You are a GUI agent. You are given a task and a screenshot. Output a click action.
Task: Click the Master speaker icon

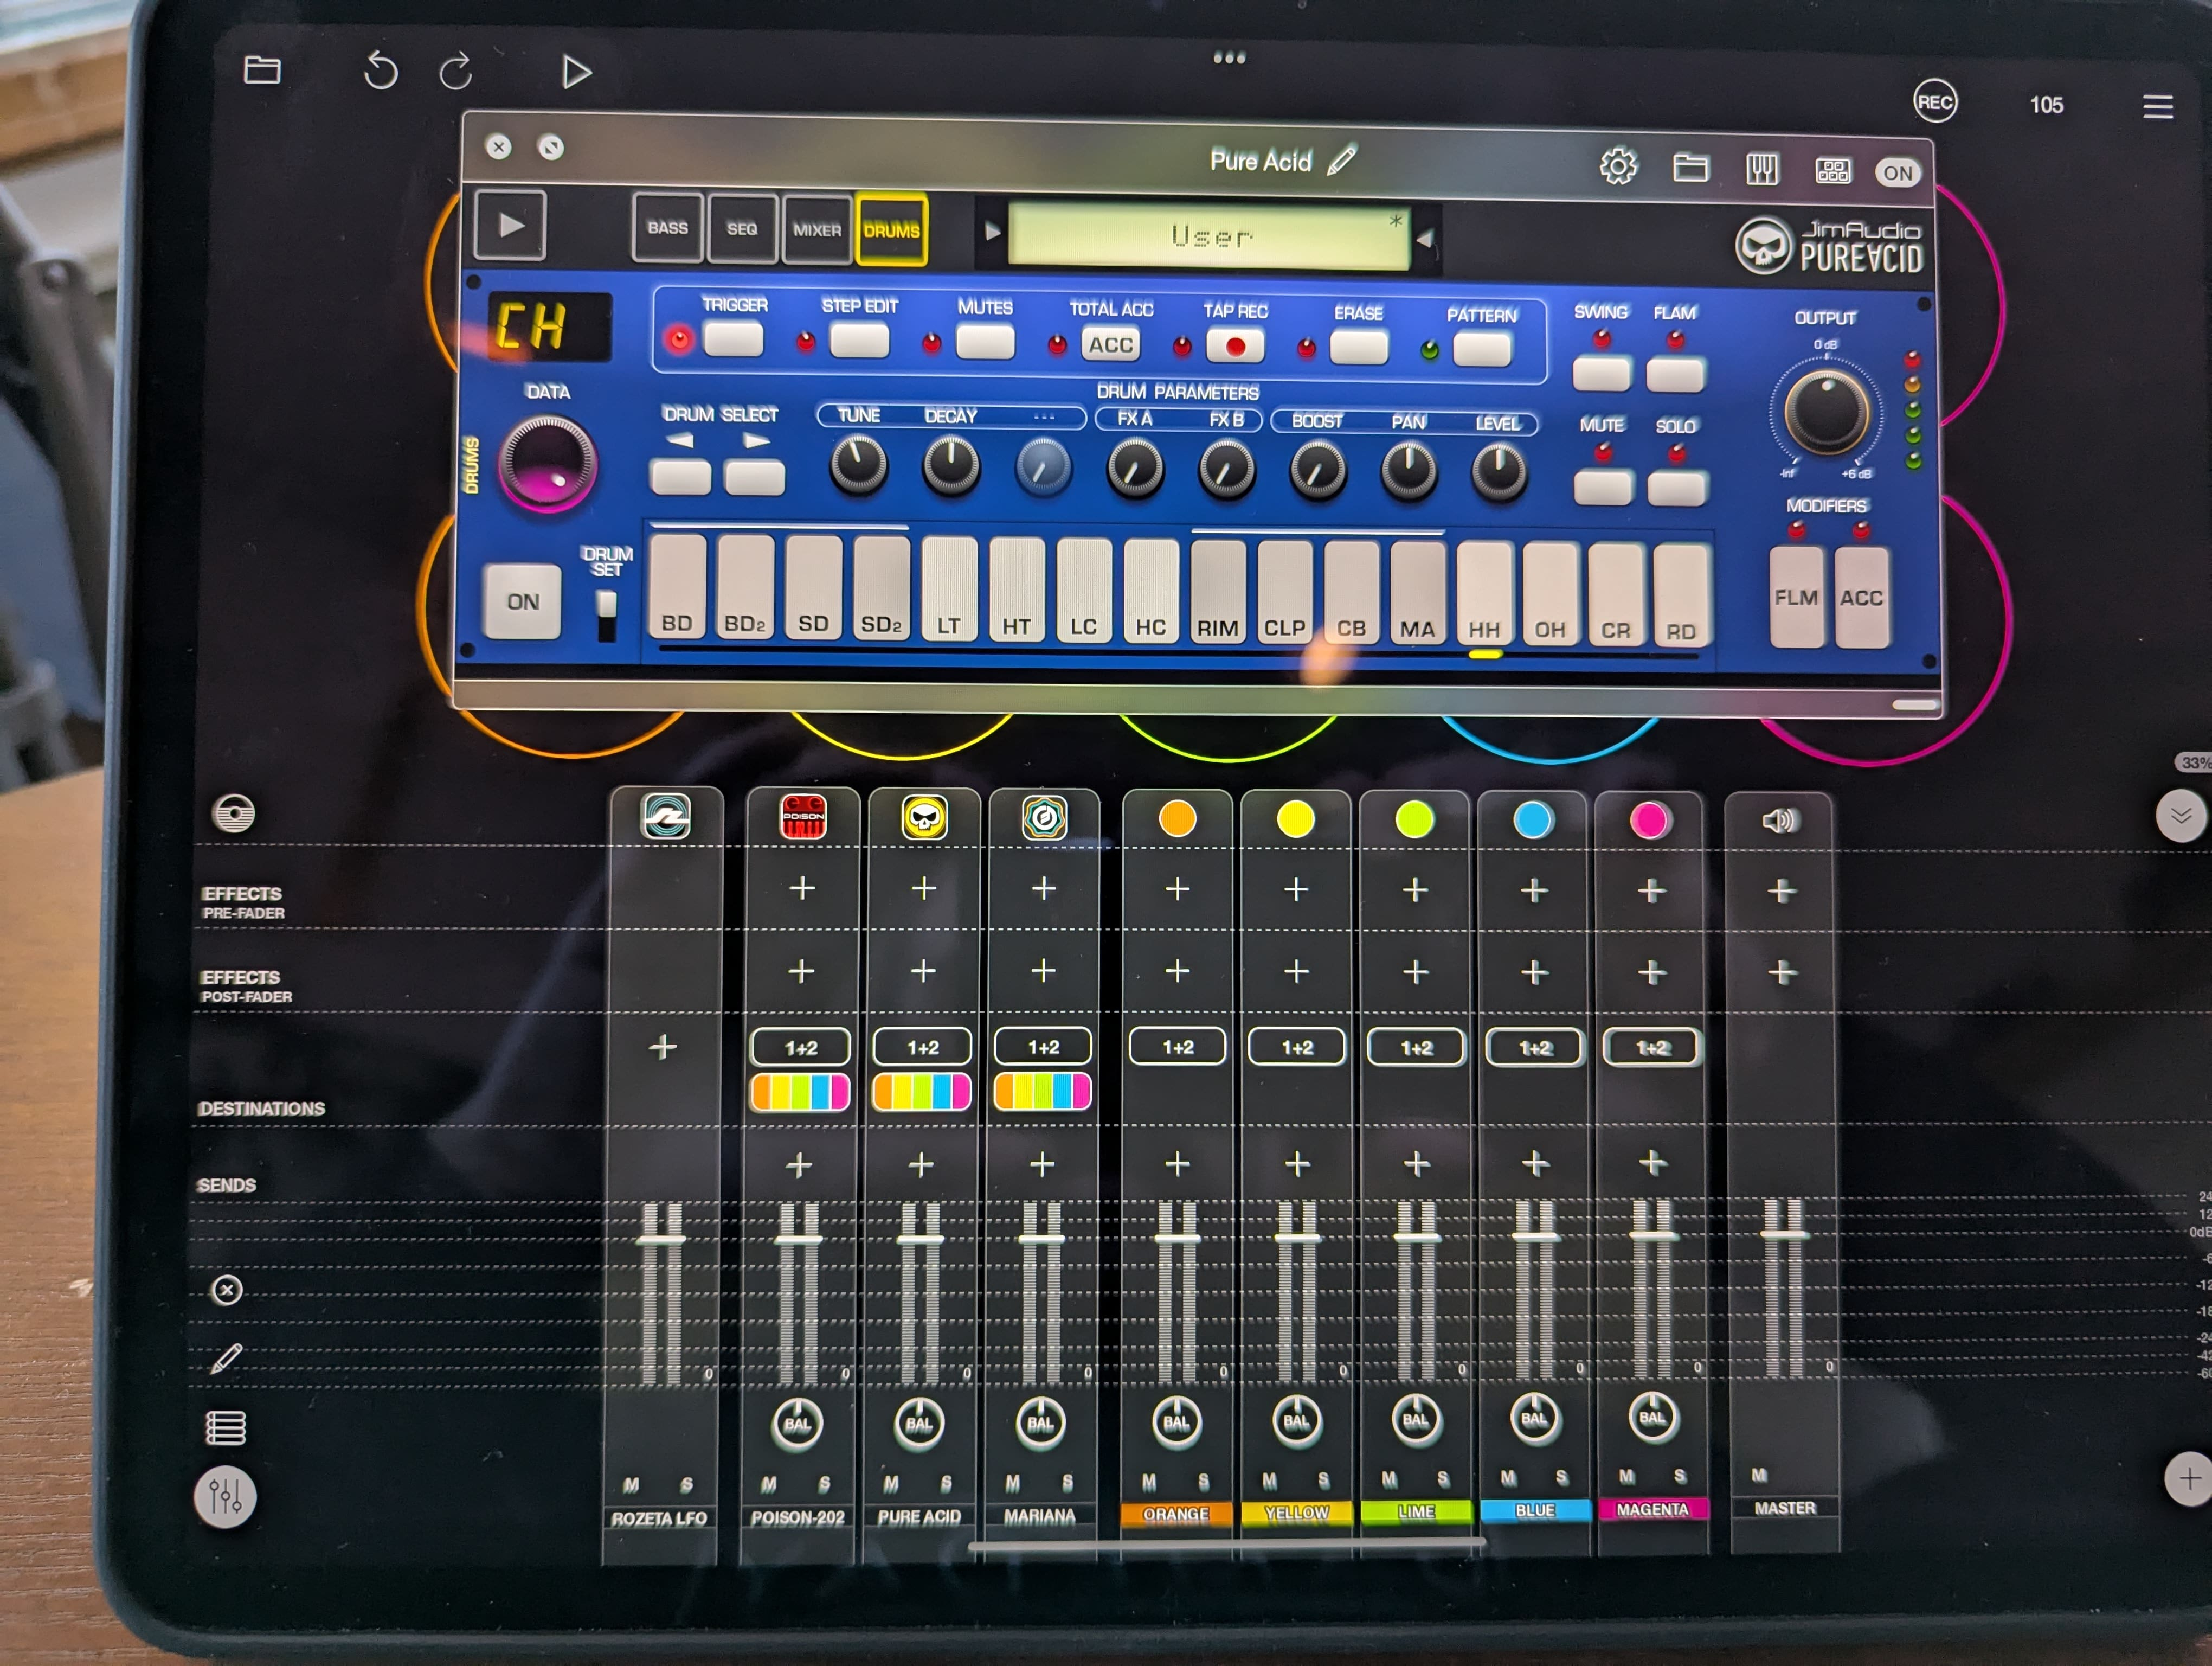tap(1780, 821)
